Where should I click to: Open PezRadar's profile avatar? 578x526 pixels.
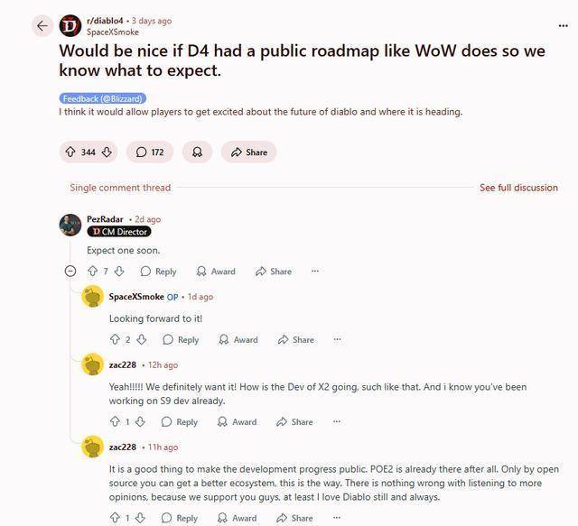70,225
